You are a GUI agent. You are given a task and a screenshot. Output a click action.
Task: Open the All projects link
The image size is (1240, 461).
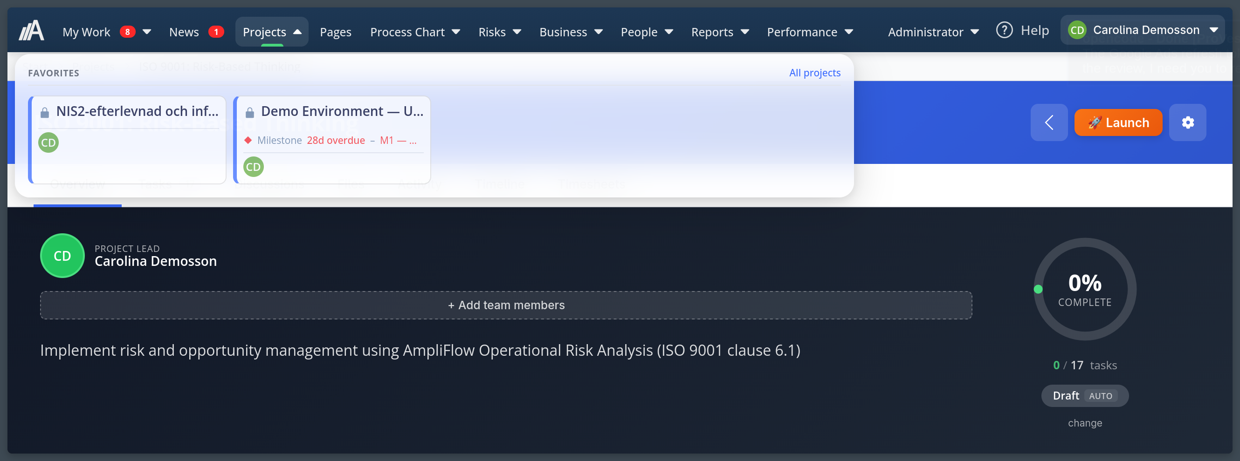(x=814, y=73)
